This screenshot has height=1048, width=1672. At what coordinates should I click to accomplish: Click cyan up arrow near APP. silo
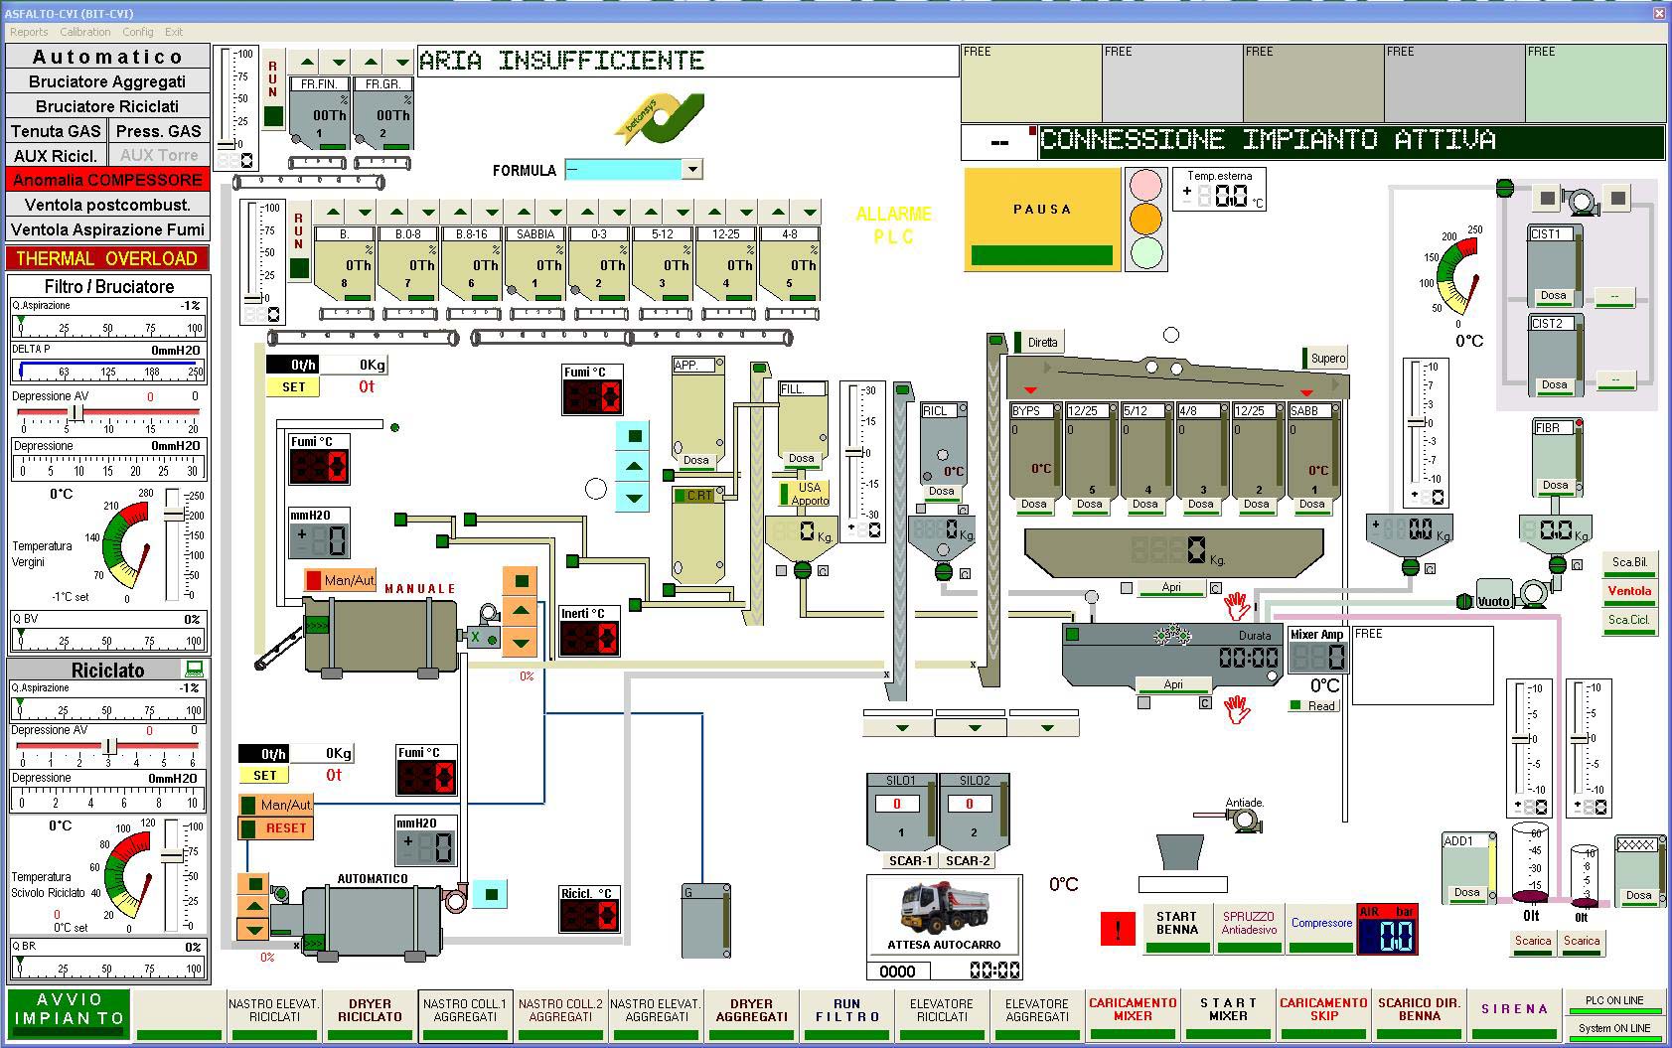634,466
